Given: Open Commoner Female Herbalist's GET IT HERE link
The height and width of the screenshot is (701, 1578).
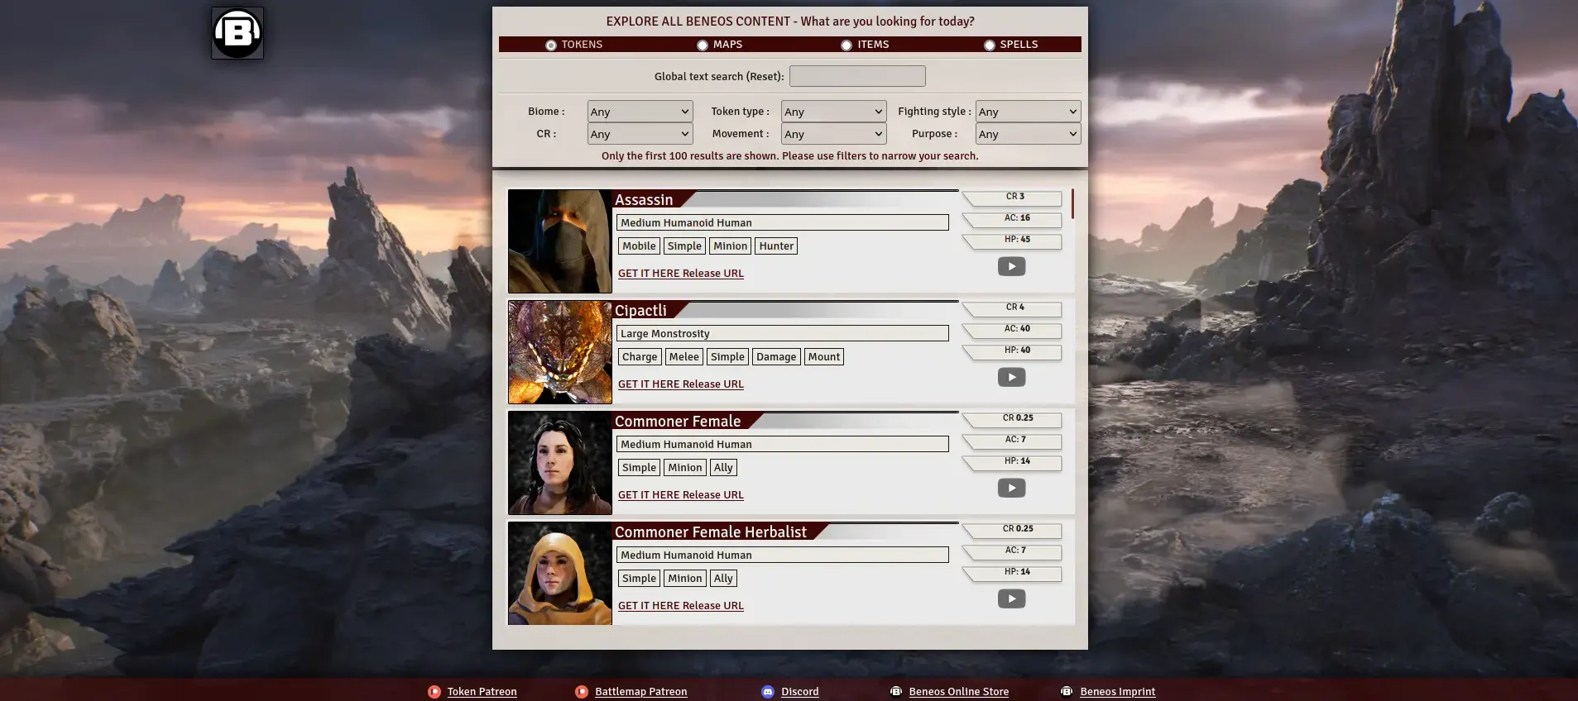Looking at the screenshot, I should pos(681,606).
